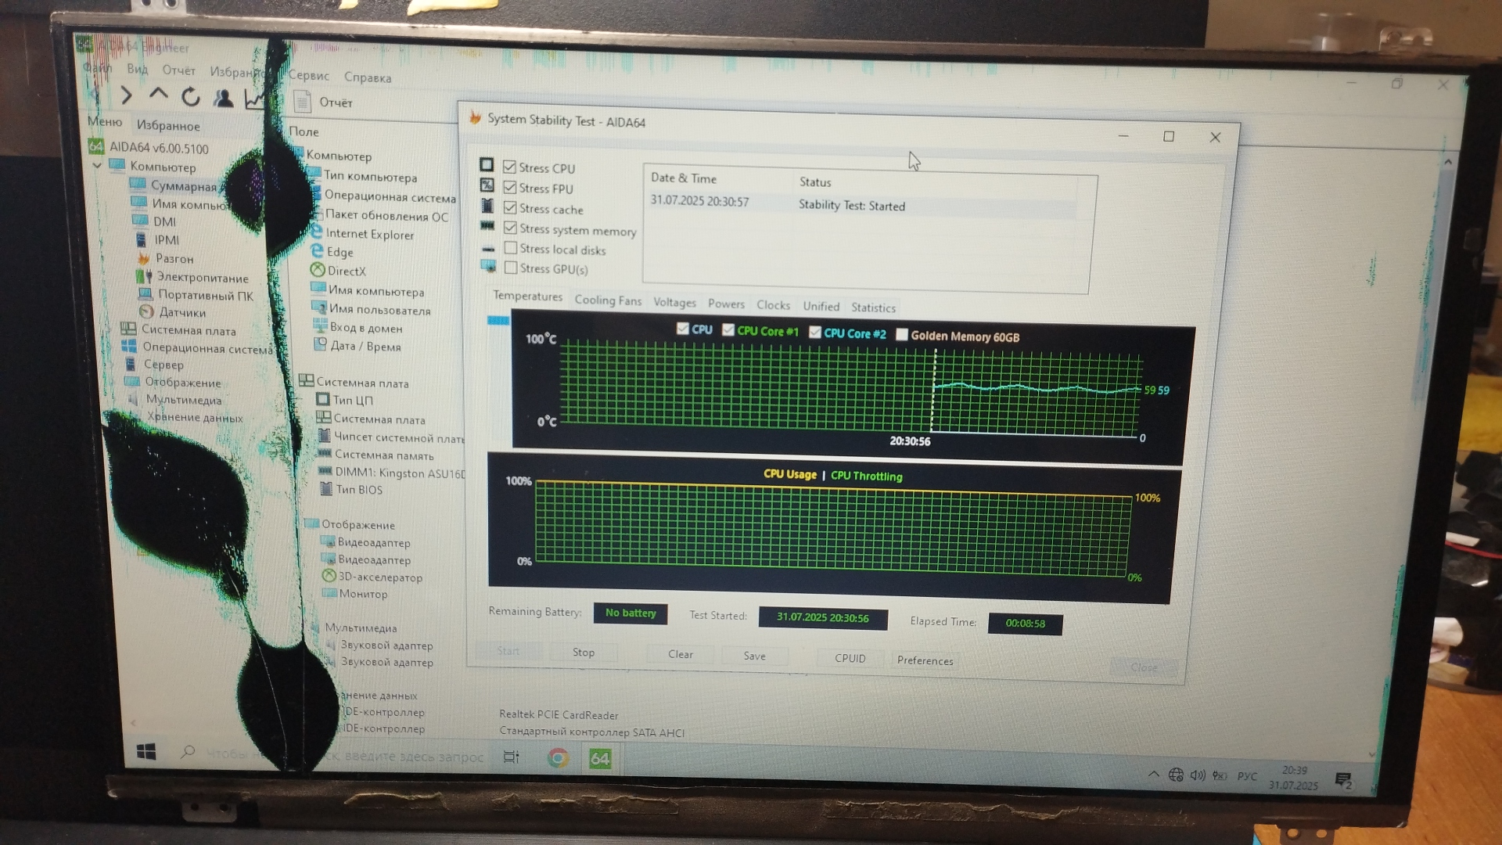Disable the Stress CPU checkbox
Viewport: 1502px width, 845px height.
click(x=510, y=167)
